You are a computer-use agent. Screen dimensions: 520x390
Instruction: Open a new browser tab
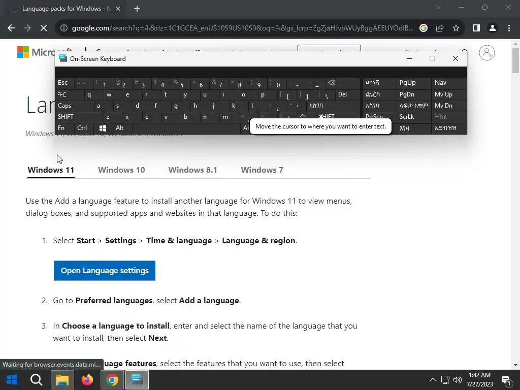137,9
